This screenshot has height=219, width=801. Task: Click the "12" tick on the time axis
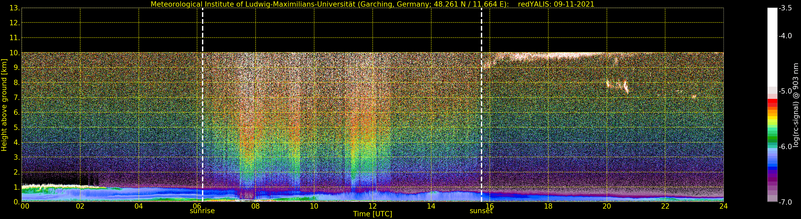pyautogui.click(x=372, y=206)
